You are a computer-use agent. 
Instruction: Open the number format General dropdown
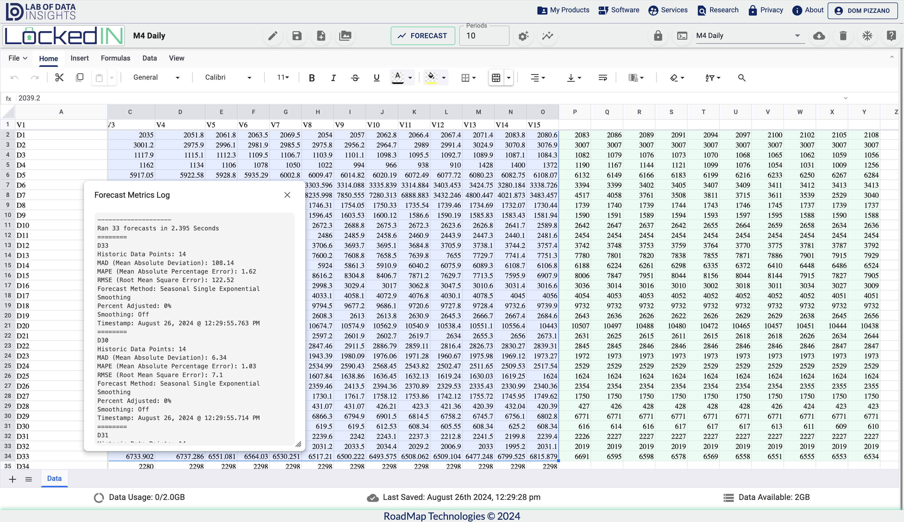pyautogui.click(x=156, y=77)
